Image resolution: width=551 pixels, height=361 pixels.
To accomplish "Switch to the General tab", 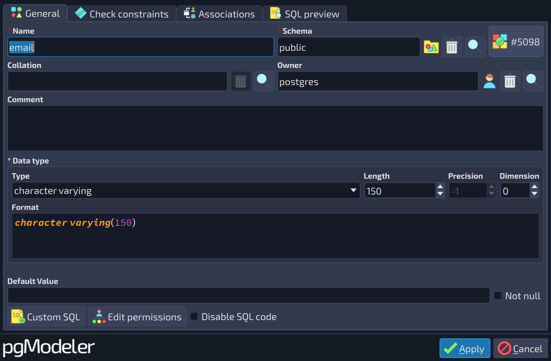I will coord(36,13).
